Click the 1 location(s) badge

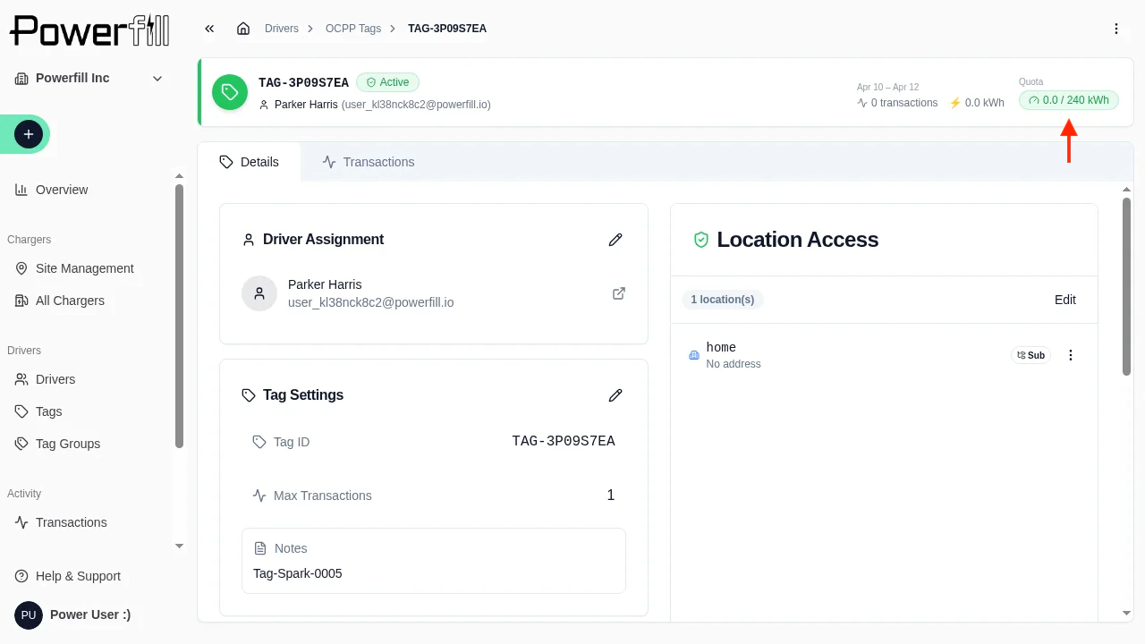[x=722, y=300]
